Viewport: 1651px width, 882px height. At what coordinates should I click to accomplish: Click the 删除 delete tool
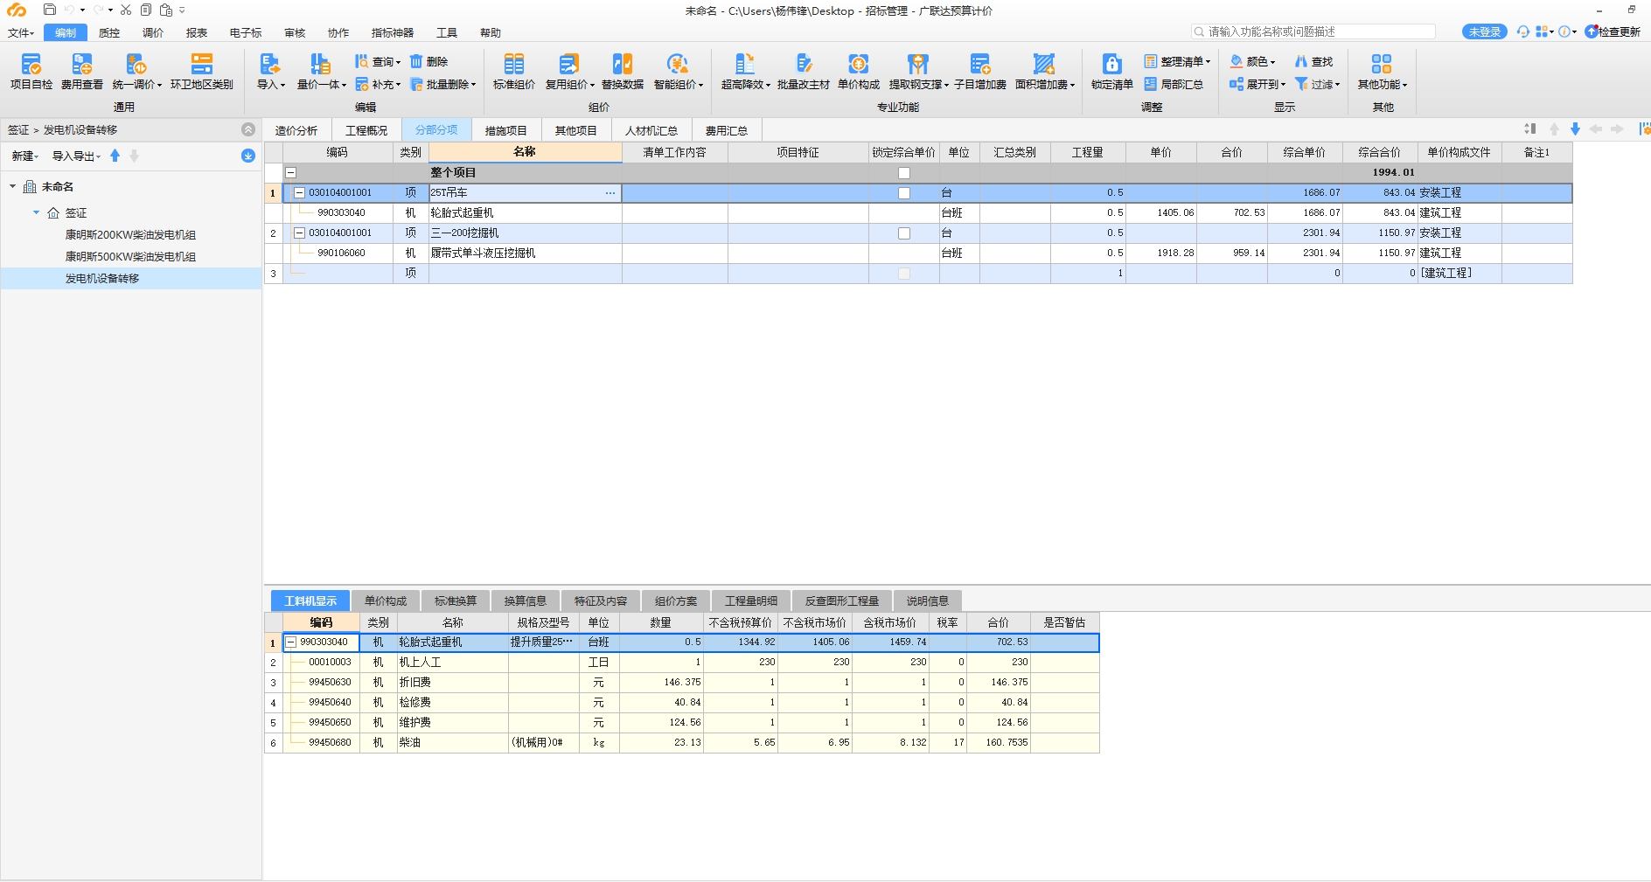point(428,61)
